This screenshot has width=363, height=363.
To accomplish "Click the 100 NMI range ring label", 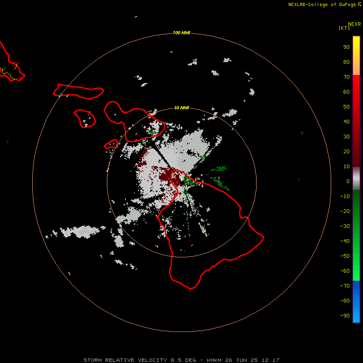I will coord(181,33).
